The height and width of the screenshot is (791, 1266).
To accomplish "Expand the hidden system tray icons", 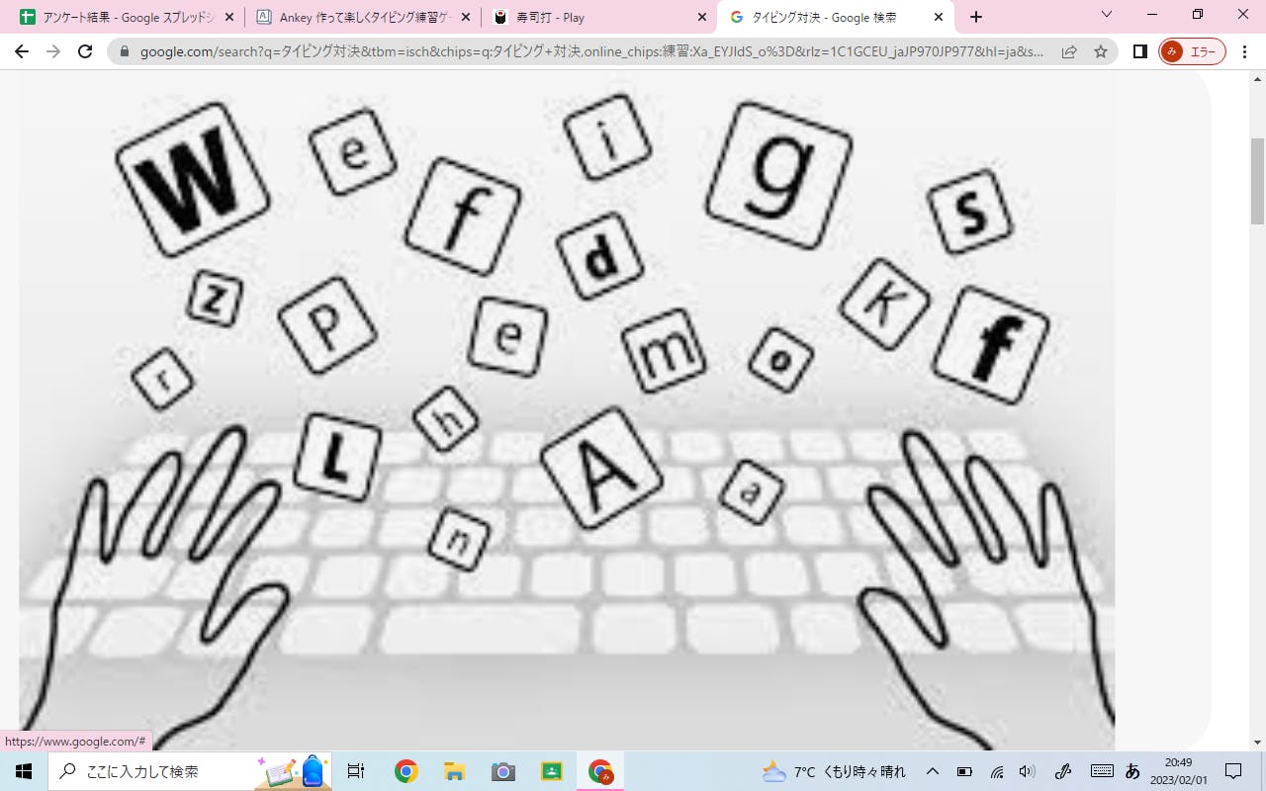I will click(x=932, y=771).
